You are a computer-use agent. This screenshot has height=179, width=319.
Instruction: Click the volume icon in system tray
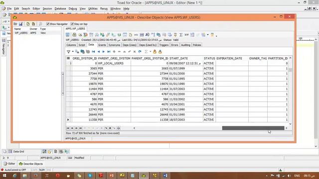[289, 176]
